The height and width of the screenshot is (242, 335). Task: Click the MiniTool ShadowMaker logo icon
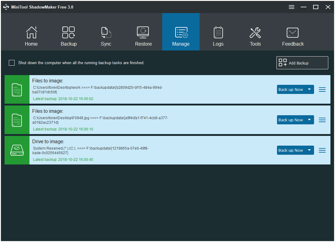click(6, 7)
